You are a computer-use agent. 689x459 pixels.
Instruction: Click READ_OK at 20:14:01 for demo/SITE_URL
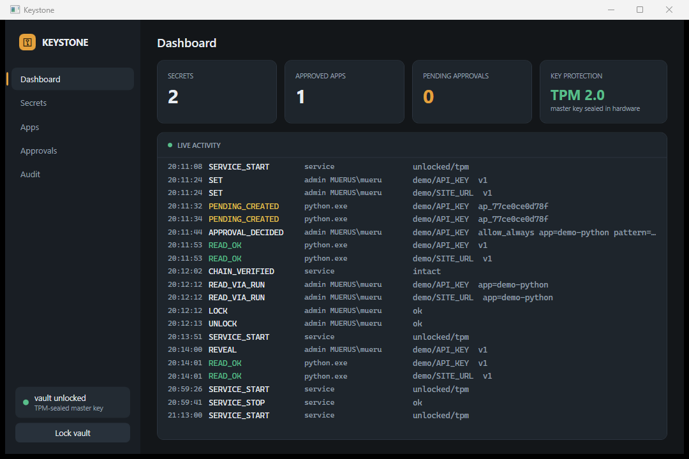tap(225, 376)
